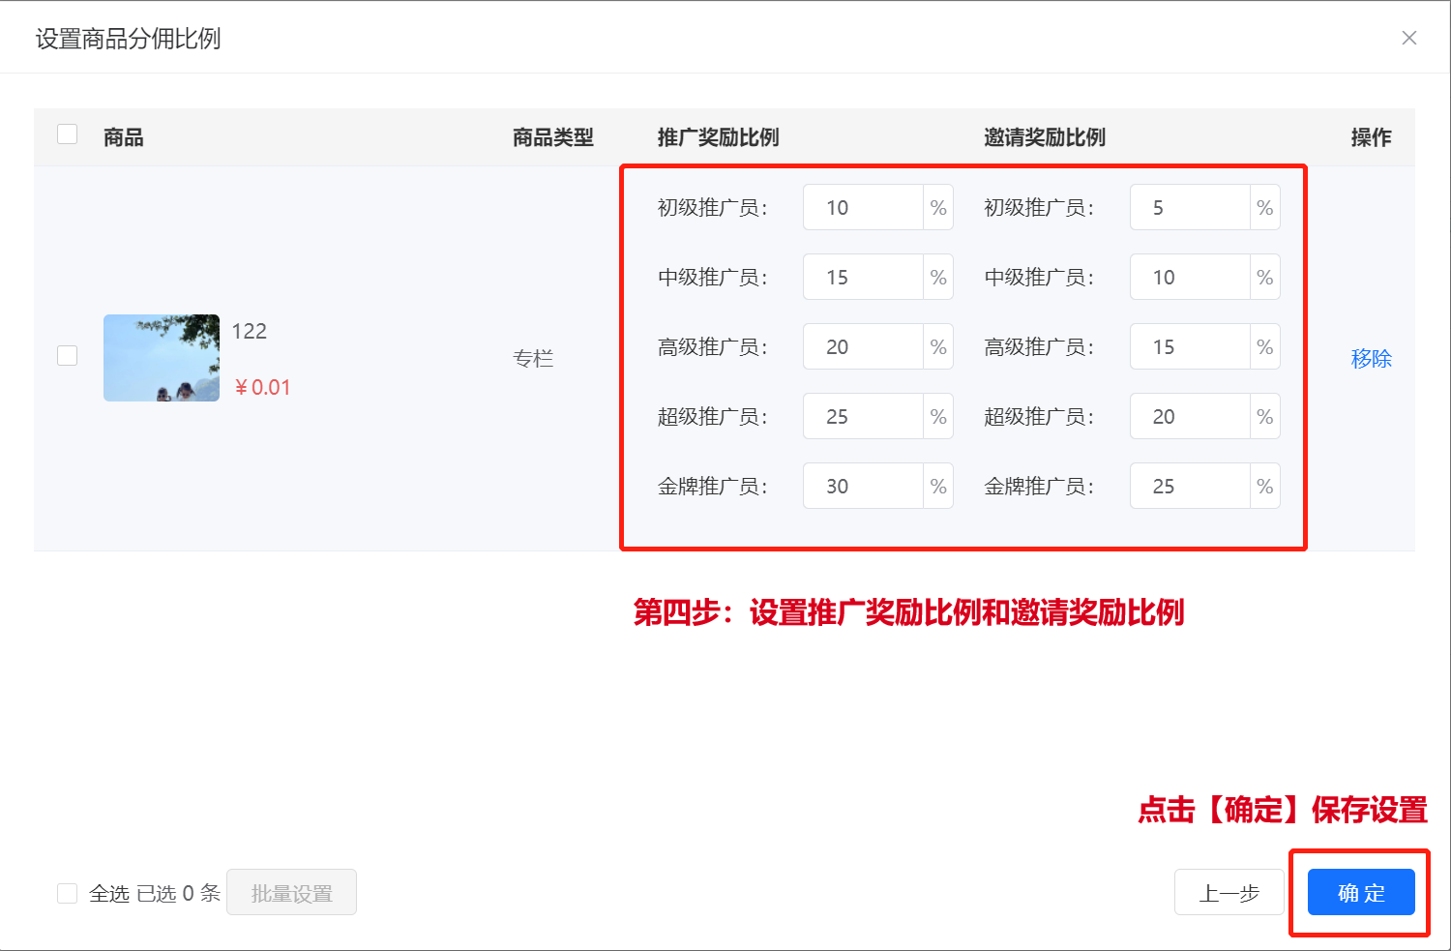Click the 操作 column header
This screenshot has width=1451, height=951.
coord(1371,137)
